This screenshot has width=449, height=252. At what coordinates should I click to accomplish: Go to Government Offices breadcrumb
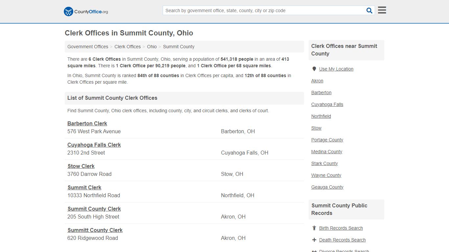click(x=88, y=47)
